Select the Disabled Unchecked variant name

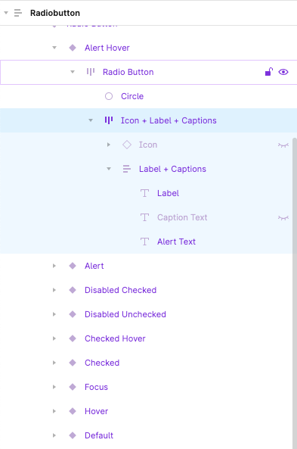(x=125, y=314)
